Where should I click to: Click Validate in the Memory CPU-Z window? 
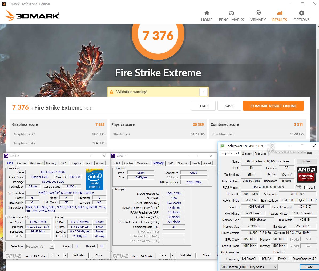click(x=185, y=255)
